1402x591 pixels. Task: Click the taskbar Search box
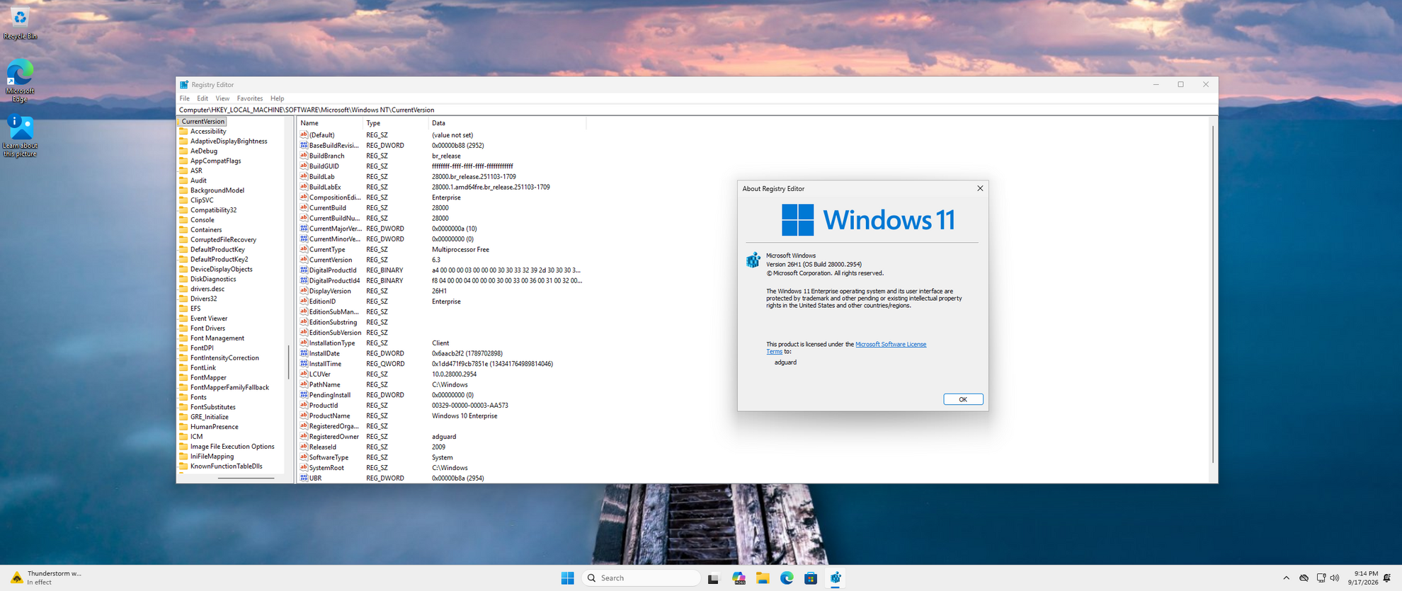pos(641,578)
